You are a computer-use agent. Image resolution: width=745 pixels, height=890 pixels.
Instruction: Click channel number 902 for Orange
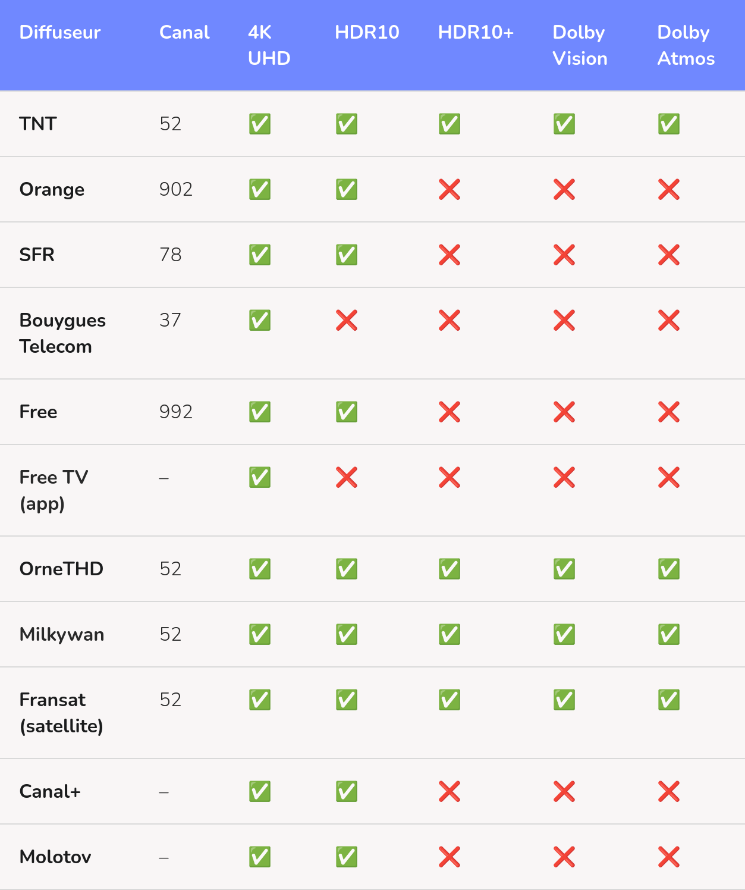[x=176, y=189]
